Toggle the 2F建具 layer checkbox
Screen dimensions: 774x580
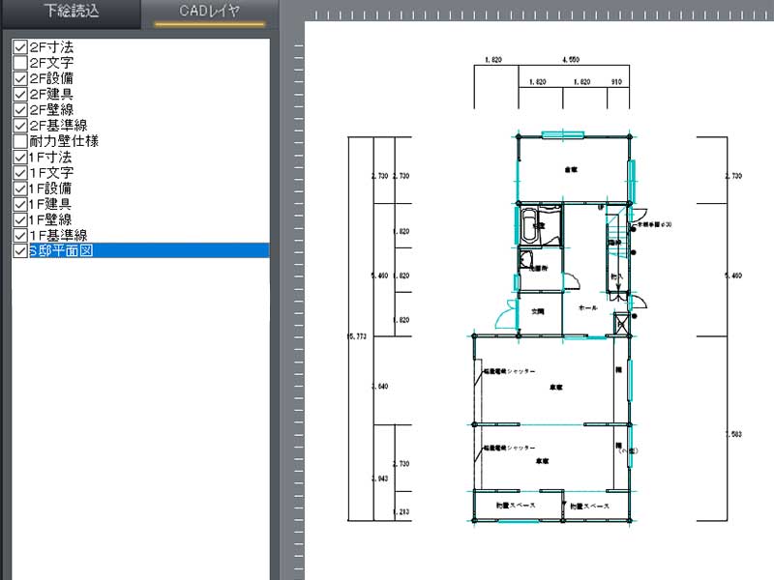[x=19, y=95]
